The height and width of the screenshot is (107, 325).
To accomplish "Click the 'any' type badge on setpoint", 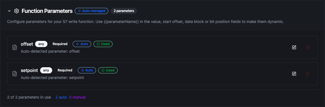I will click(46, 70).
